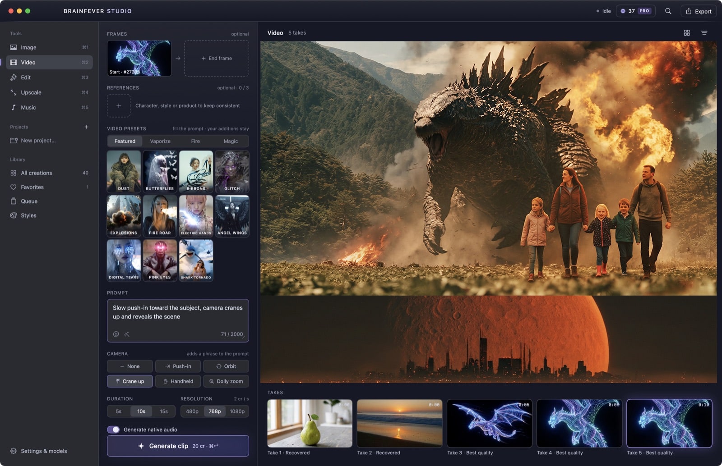Select Orbit camera movement

226,366
